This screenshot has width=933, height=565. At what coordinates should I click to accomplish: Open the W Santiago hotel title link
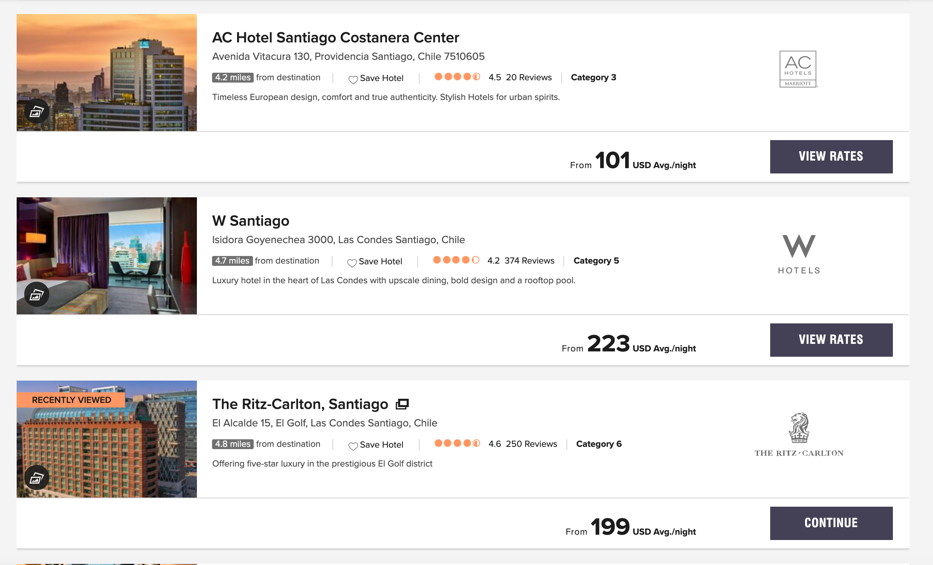pyautogui.click(x=251, y=221)
